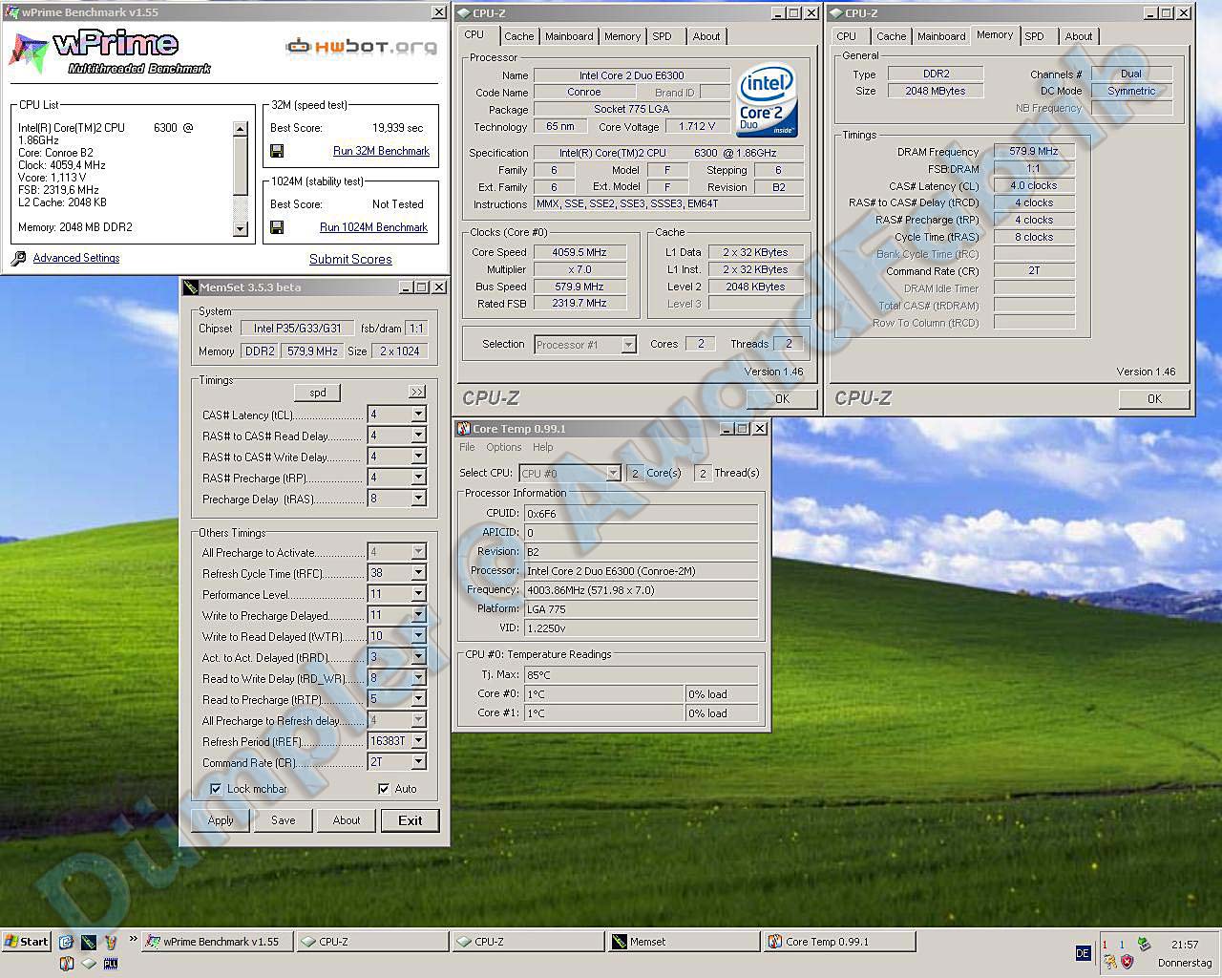Click Run 1024M Benchmark link

tap(373, 227)
